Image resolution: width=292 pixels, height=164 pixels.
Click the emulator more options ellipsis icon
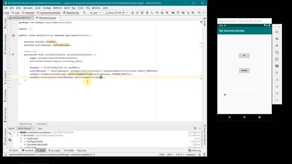[x=277, y=100]
